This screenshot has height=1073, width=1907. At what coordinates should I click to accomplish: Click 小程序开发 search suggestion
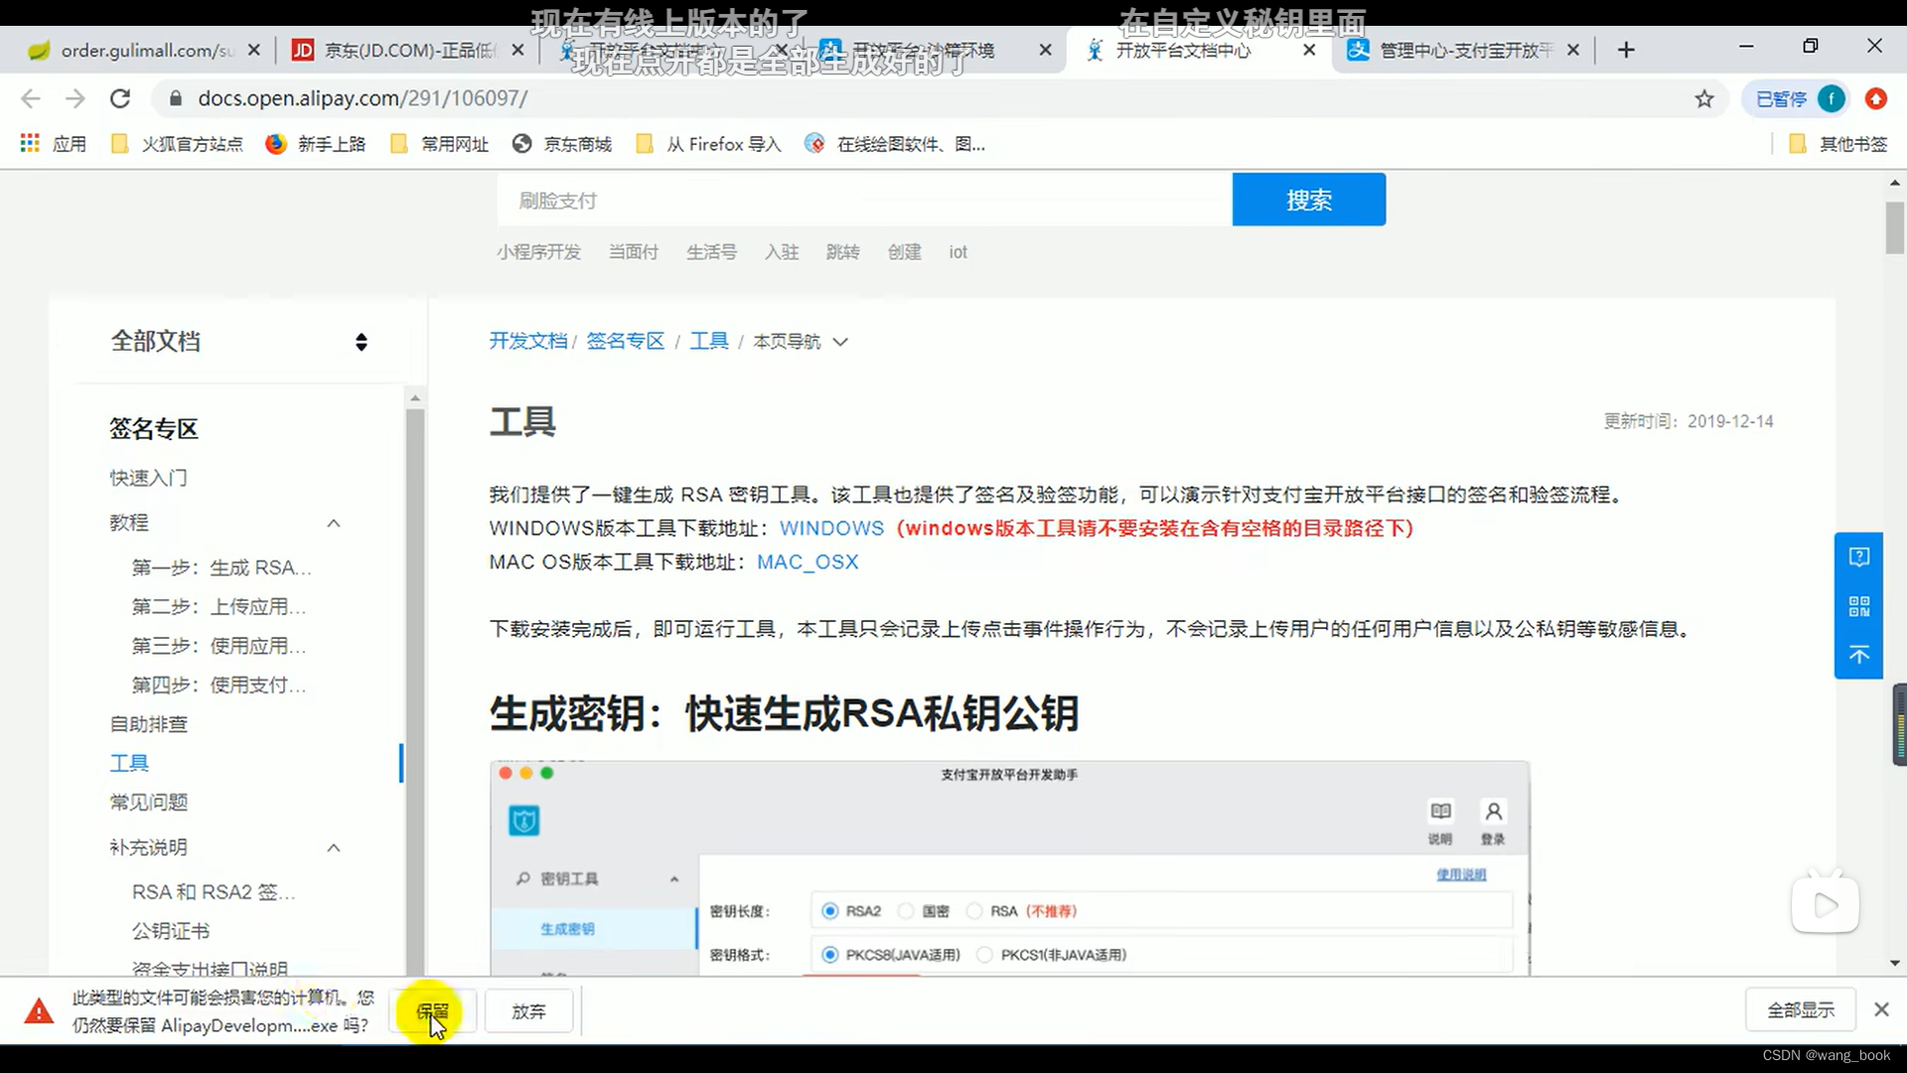[538, 252]
